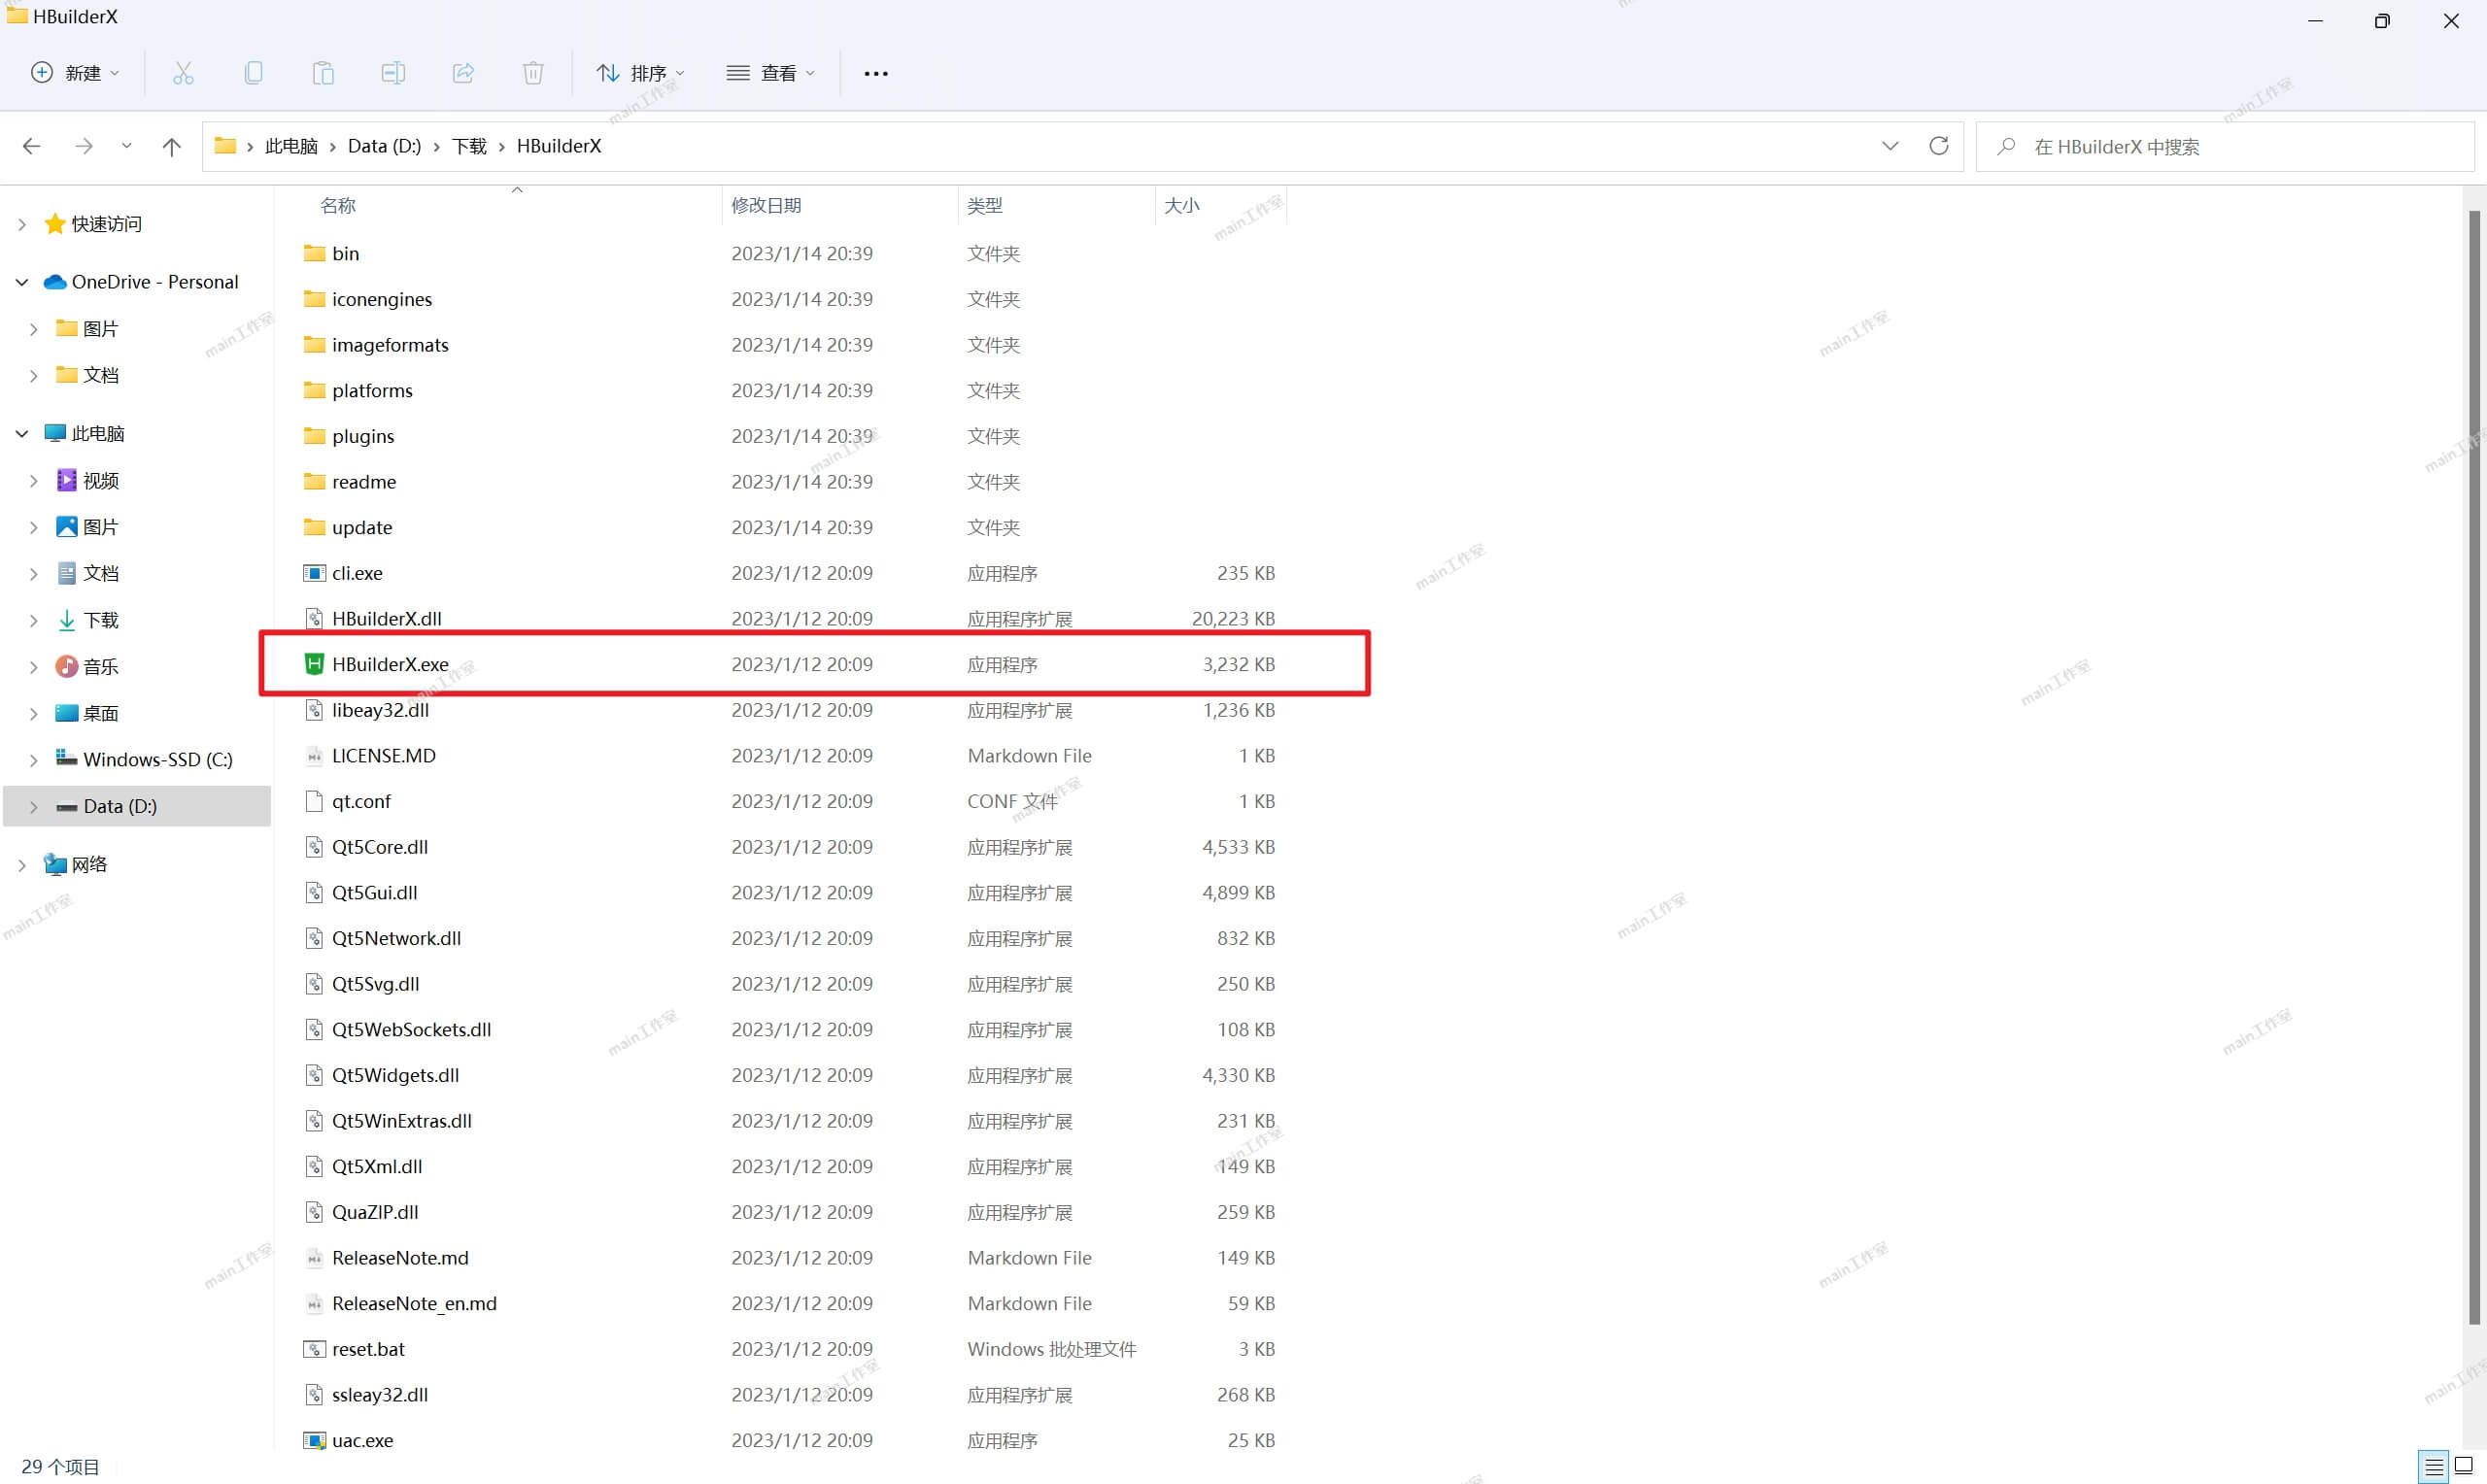Open address bar history dropdown
This screenshot has height=1484, width=2487.
pyautogui.click(x=1889, y=146)
